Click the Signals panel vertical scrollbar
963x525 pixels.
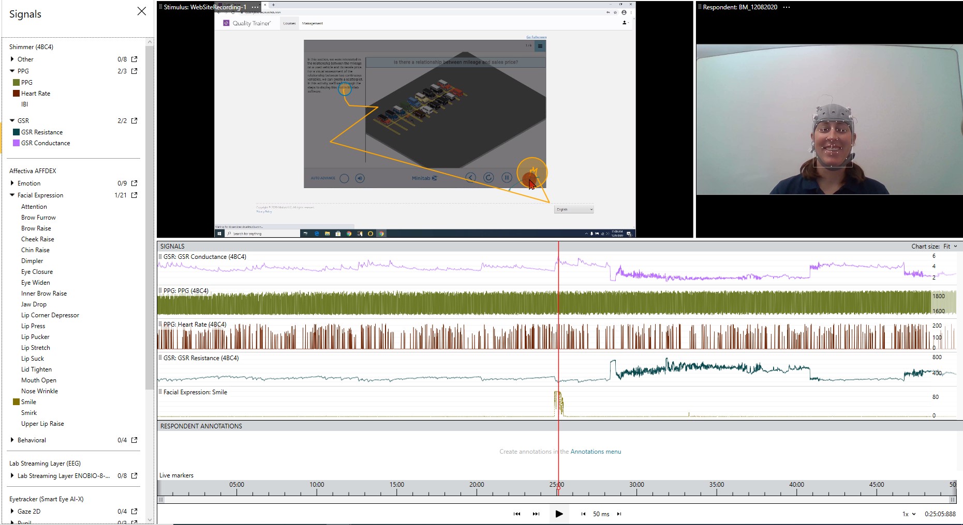(150, 217)
